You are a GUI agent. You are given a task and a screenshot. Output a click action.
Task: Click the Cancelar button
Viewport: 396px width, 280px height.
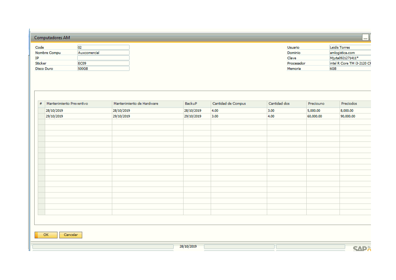click(71, 235)
